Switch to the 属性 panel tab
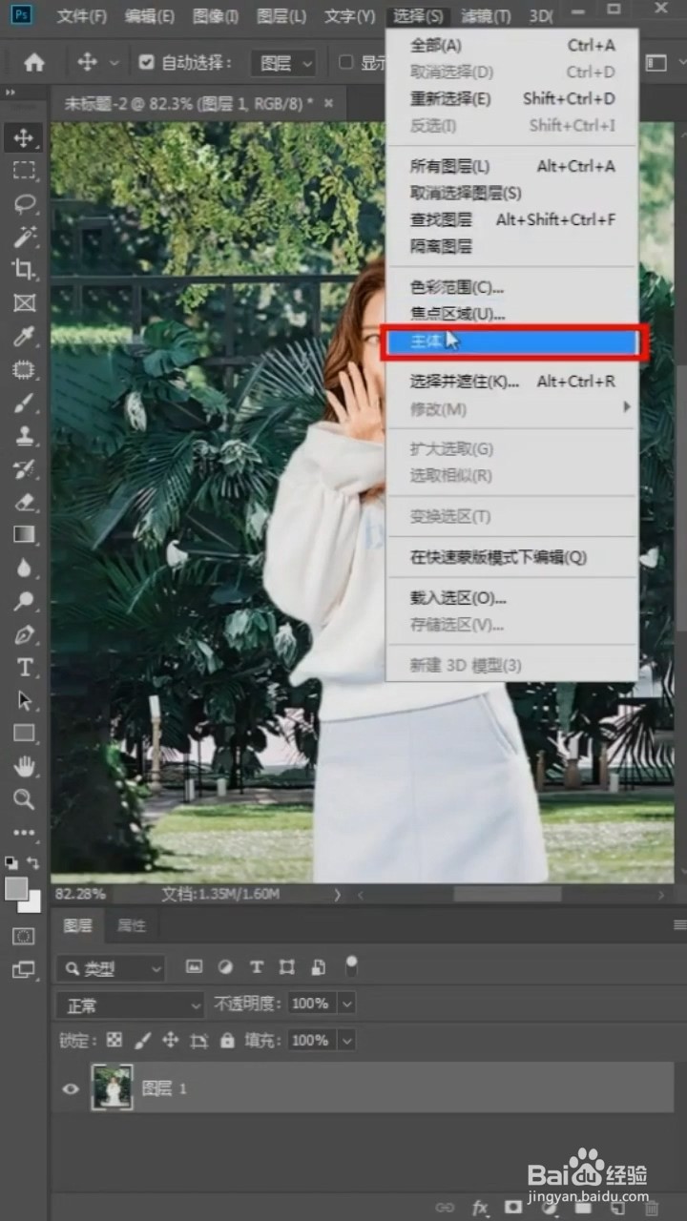687x1221 pixels. (x=132, y=925)
